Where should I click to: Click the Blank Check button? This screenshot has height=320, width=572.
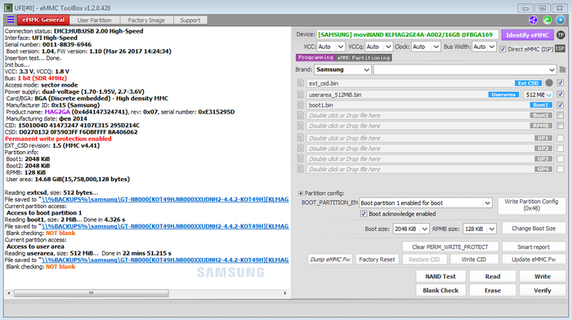point(440,291)
